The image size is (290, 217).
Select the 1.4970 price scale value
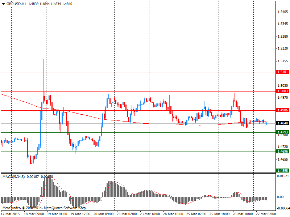(x=283, y=97)
